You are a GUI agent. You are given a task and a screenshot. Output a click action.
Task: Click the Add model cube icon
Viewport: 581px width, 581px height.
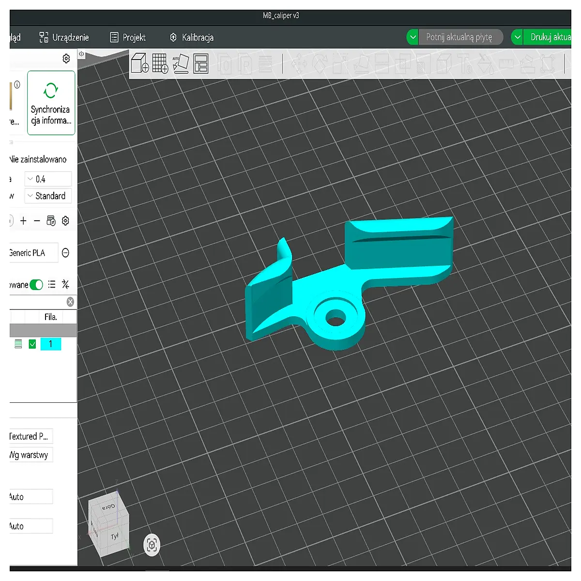coord(140,63)
